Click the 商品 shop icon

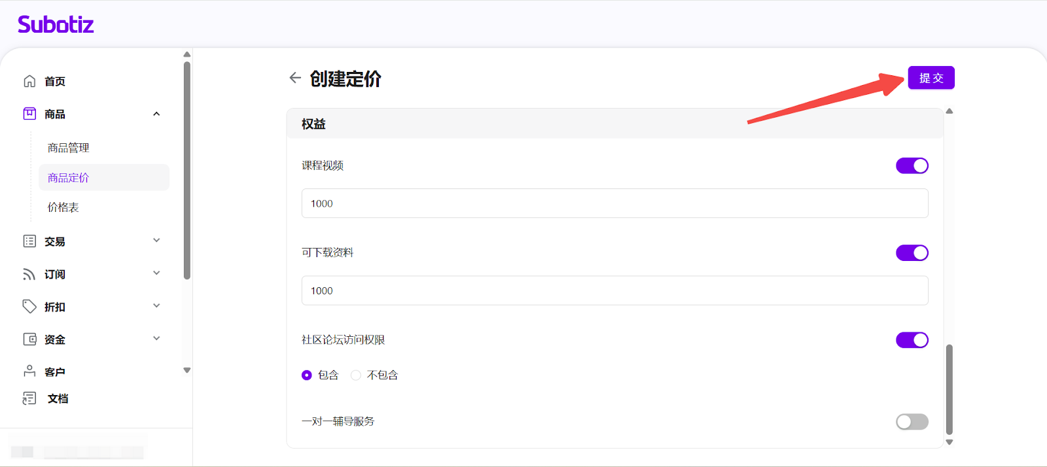(x=29, y=114)
